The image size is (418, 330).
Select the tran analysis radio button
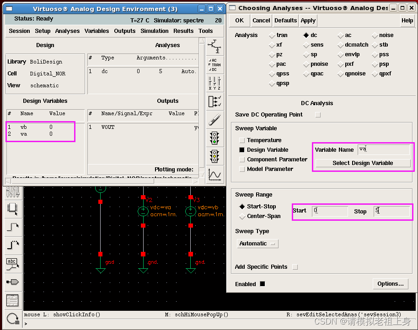(x=272, y=35)
